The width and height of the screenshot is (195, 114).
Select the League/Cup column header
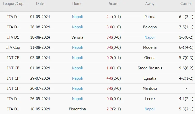(x=13, y=4)
